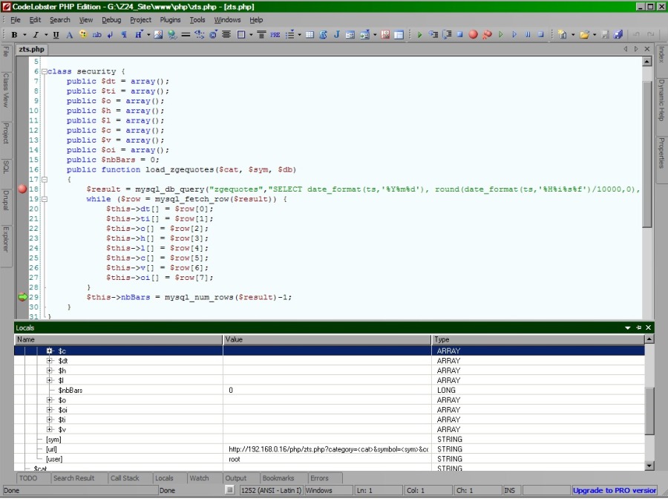Click the Save All toolbar icon

[x=618, y=35]
